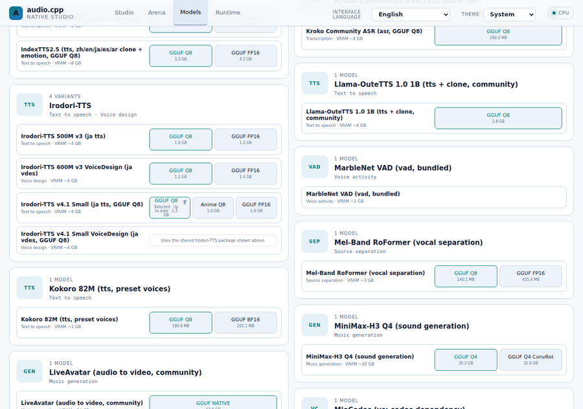Click the MarbleNet VAD badge icon
This screenshot has width=583, height=409.
(315, 167)
